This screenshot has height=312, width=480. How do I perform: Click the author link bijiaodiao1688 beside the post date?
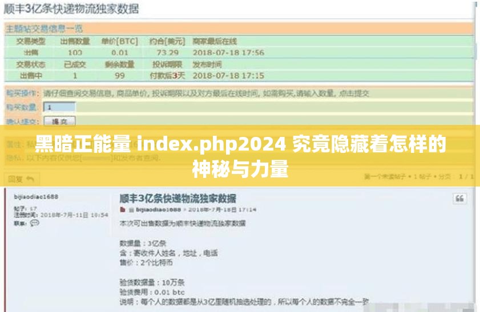pyautogui.click(x=158, y=209)
